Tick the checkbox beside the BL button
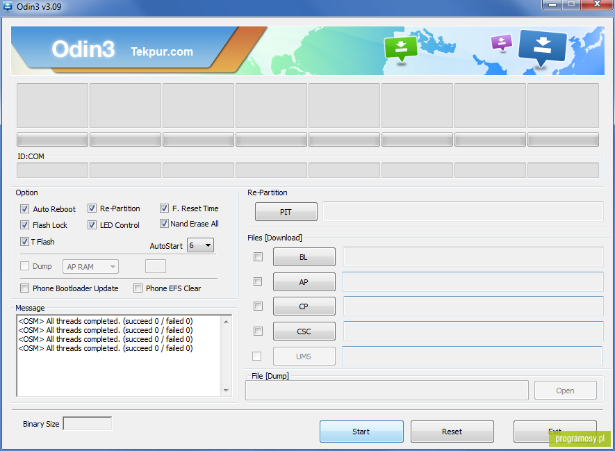This screenshot has height=451, width=615. (258, 257)
